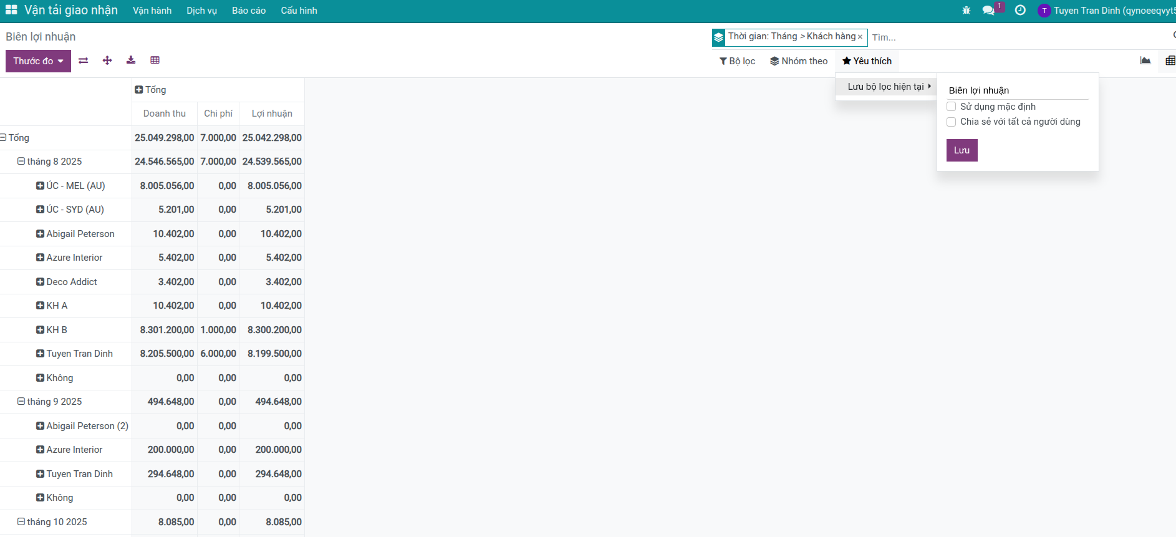Open the activities clock icon
Viewport: 1176px width, 537px height.
(x=1020, y=11)
